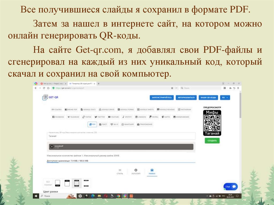Pick Google Reviews QR type

coord(166,110)
